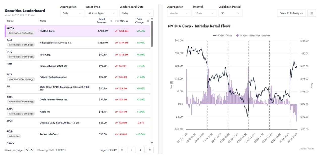Open the 5D Lookback Period dropdown

coord(230,13)
